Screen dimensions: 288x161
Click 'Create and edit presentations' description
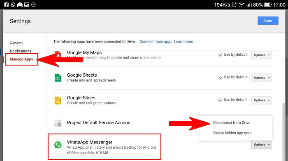pyautogui.click(x=92, y=103)
